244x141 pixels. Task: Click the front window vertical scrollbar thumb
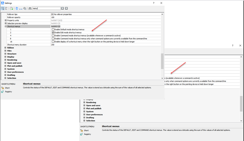coord(162,61)
